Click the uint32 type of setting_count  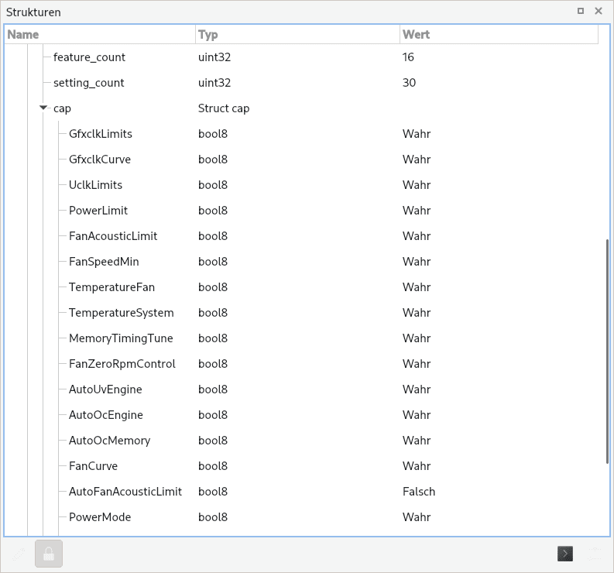click(214, 83)
